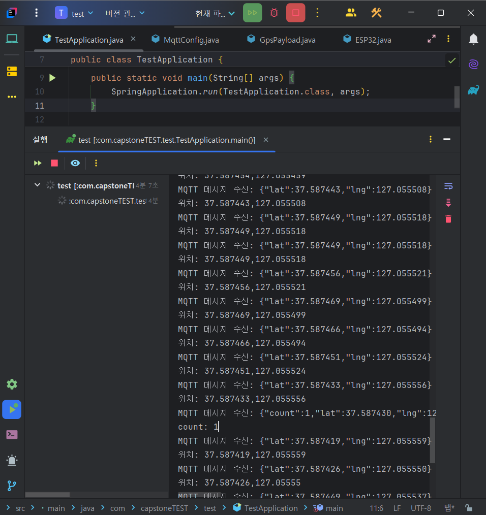The image size is (486, 515).
Task: Click the capstoneTEST breadcrumb
Action: (164, 508)
